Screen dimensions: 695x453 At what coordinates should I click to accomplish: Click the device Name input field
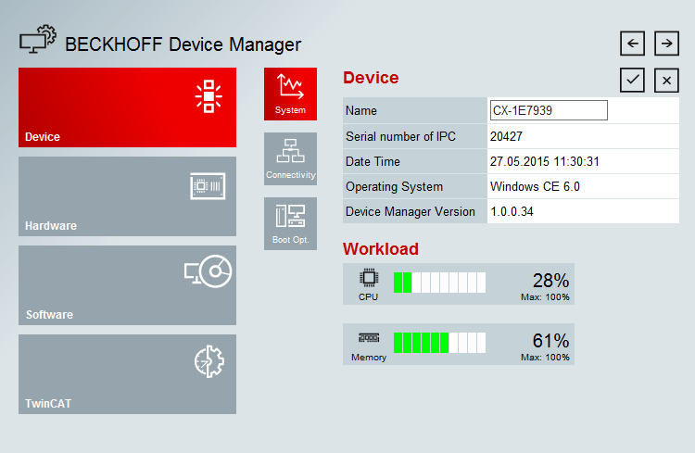(x=549, y=110)
